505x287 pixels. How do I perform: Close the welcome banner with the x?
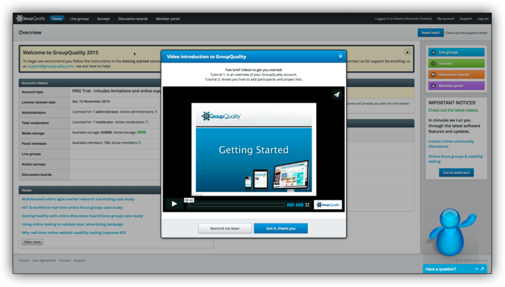pyautogui.click(x=407, y=52)
